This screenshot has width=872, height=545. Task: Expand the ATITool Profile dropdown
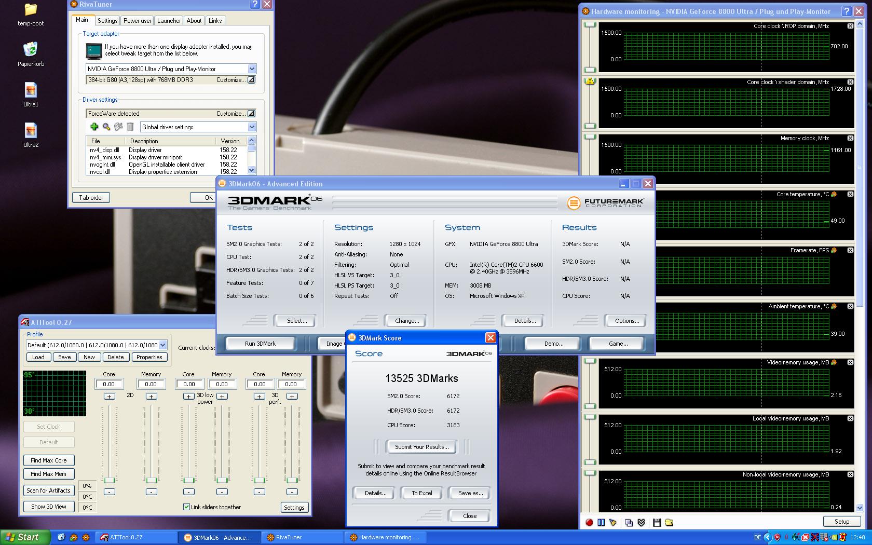click(162, 345)
